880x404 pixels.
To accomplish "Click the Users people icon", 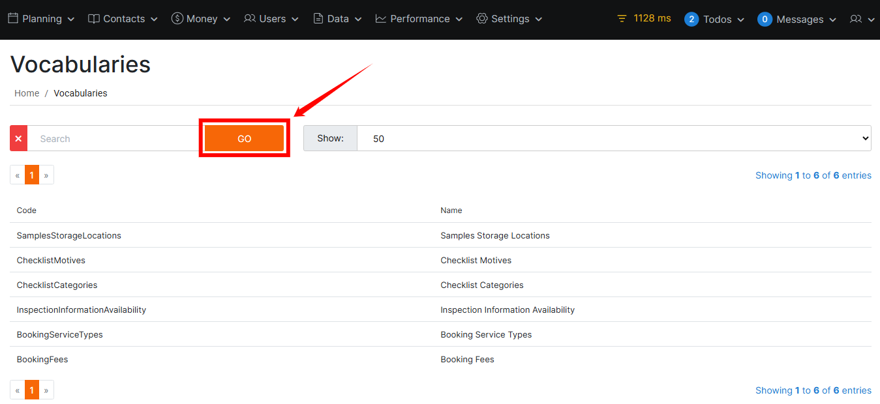I will tap(250, 19).
